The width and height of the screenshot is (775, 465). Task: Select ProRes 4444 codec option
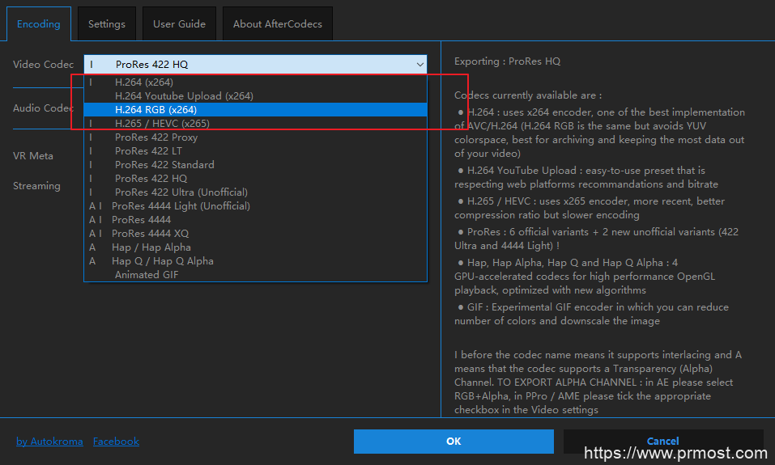coord(256,220)
